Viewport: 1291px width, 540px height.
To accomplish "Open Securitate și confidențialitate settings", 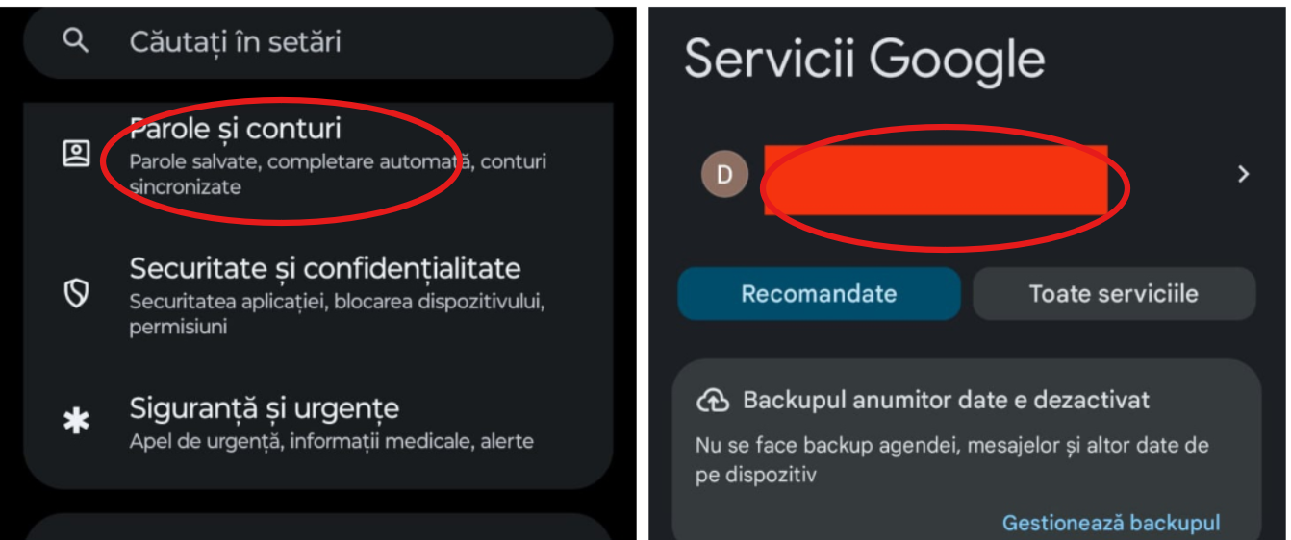I will click(x=317, y=295).
